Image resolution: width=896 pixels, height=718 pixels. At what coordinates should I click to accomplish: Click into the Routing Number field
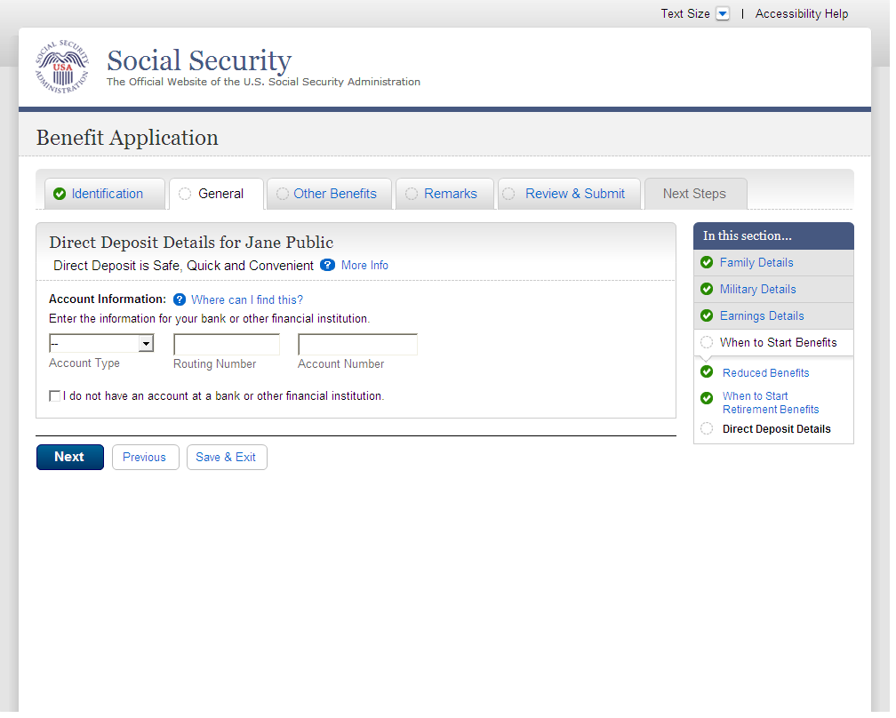pos(227,345)
